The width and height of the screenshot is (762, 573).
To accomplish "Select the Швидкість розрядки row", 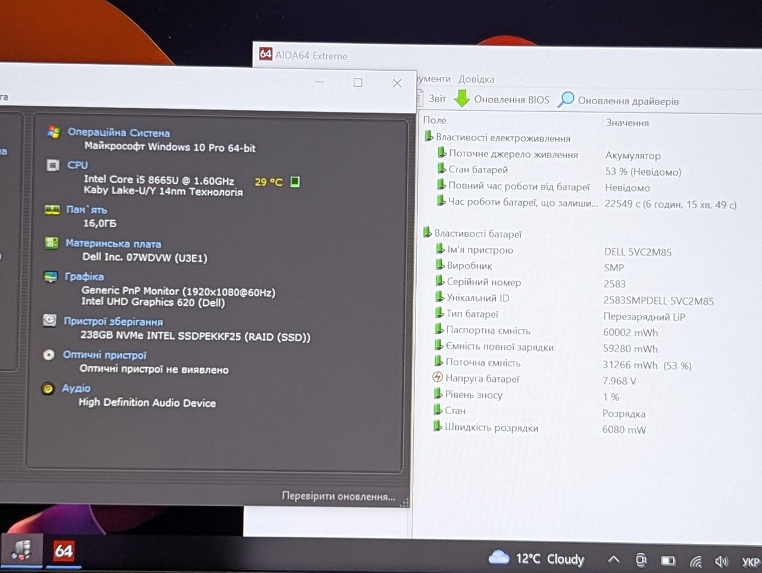I will [491, 428].
